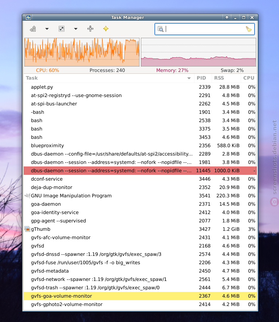Click the CPU usage history graph
279x322 pixels.
click(x=82, y=52)
